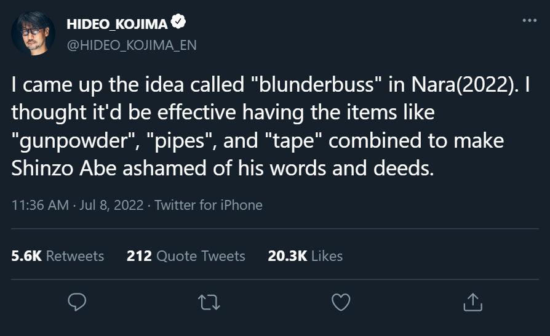Retweet this tweet using the arrows icon
Image resolution: width=550 pixels, height=336 pixels.
209,302
